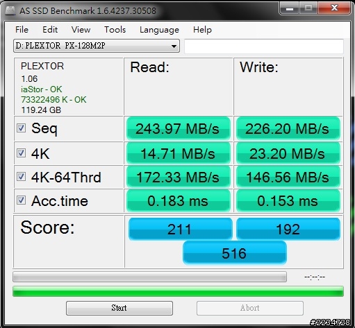Minimize the AS SSD Benchmark window
The width and height of the screenshot is (355, 328).
[290, 8]
